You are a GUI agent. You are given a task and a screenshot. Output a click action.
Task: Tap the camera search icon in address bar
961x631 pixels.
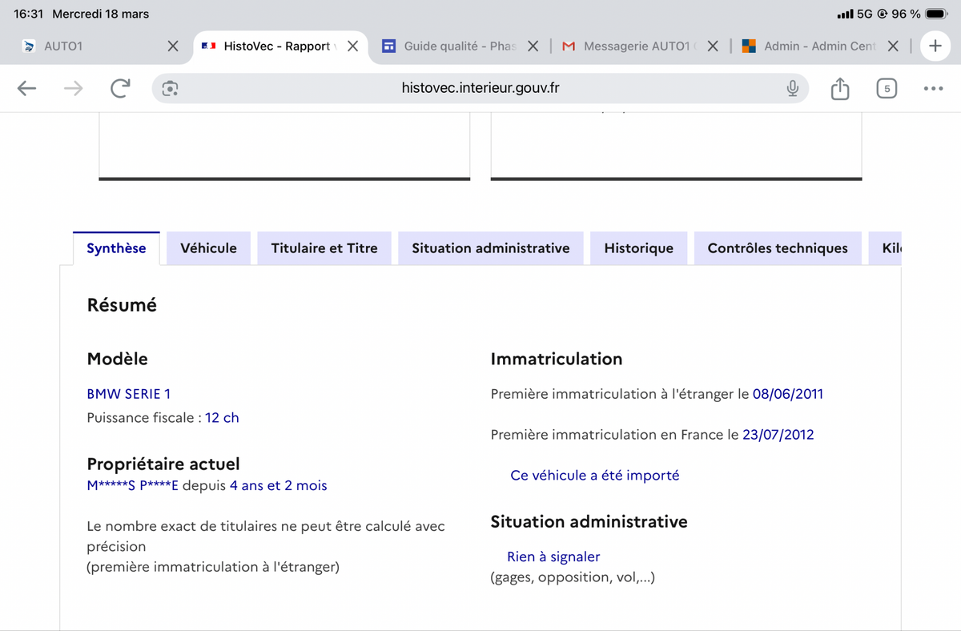click(x=170, y=89)
